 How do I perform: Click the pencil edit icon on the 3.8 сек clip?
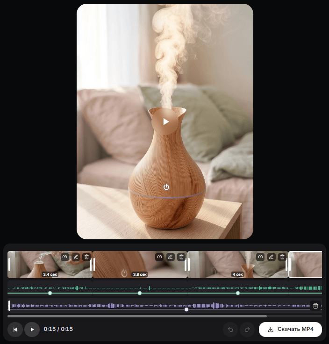pos(171,257)
